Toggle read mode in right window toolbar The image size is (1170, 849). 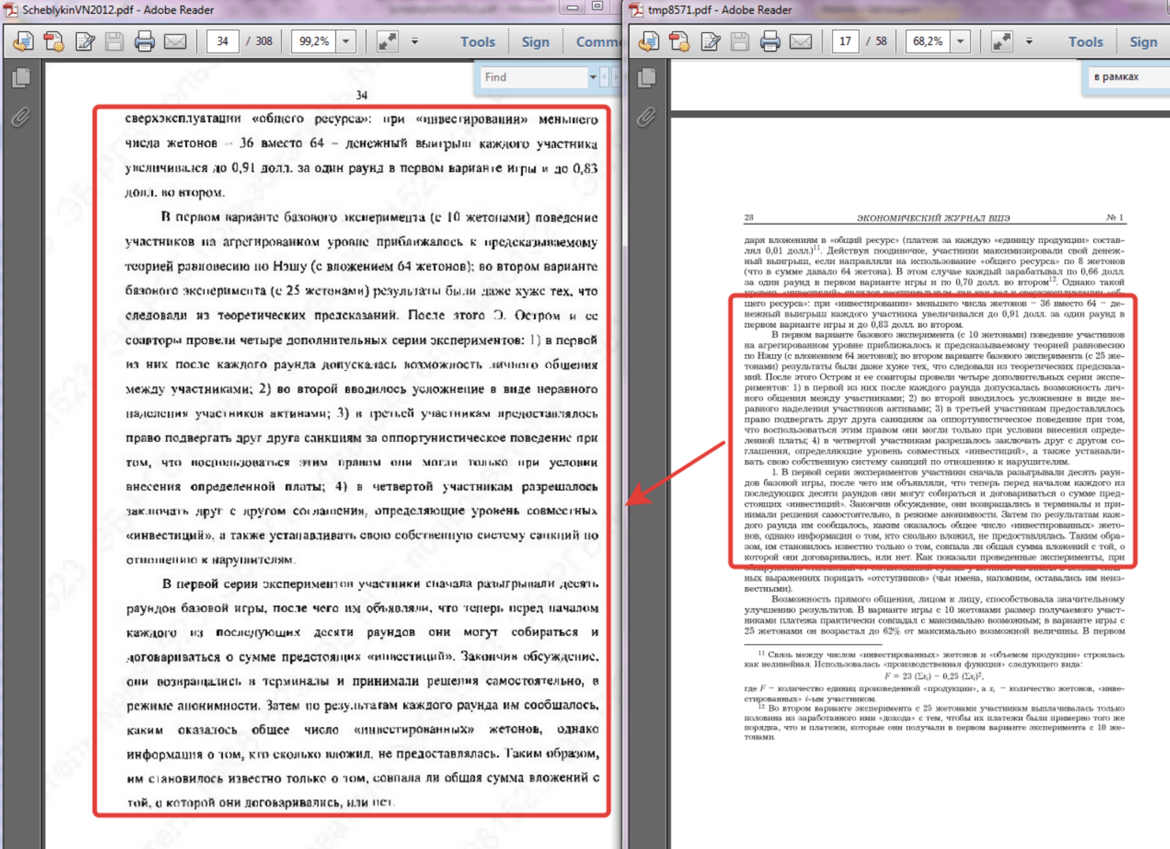click(1001, 42)
